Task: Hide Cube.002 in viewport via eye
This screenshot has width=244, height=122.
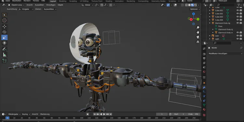Action: [237, 14]
